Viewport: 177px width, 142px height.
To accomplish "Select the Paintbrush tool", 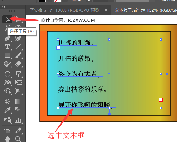I will [18, 55].
